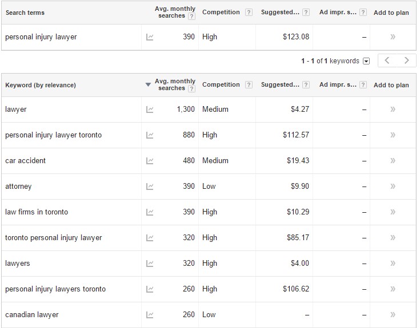Select the 'canadian lawyer' keyword
The height and width of the screenshot is (328, 420).
click(32, 315)
